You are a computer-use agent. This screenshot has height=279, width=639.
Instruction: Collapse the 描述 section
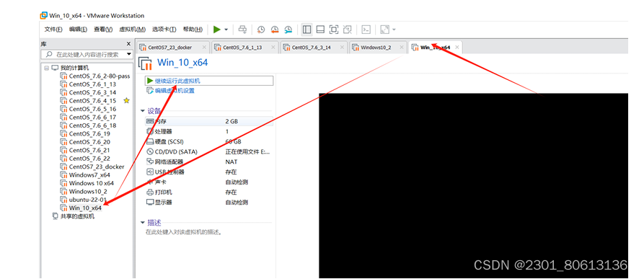pos(142,222)
